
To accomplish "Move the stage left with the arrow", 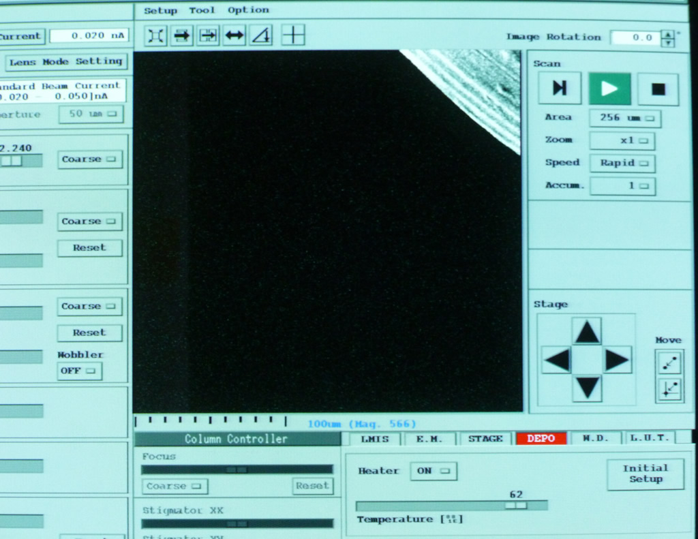I will click(x=556, y=360).
